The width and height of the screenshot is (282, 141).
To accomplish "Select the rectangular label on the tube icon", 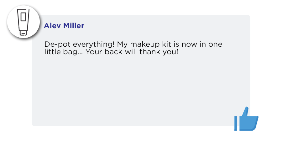I will 23,17.
